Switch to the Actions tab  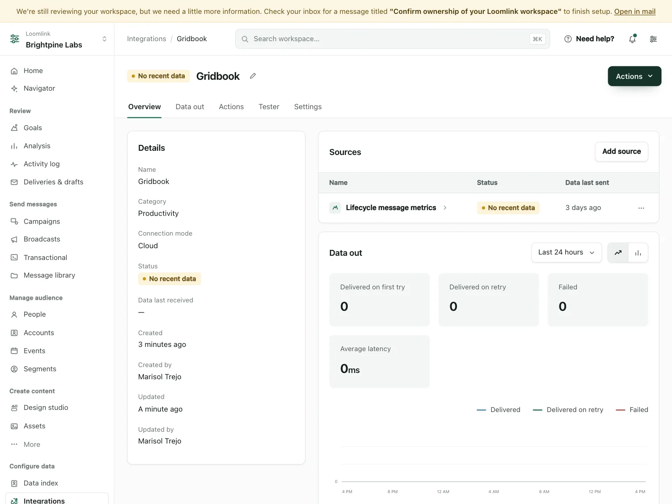click(231, 107)
